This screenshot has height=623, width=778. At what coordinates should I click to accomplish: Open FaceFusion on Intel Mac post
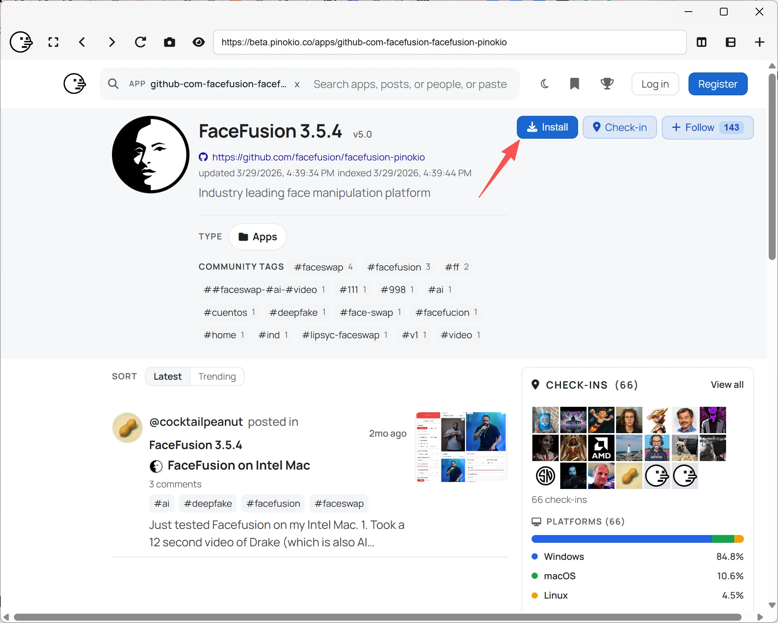[239, 465]
